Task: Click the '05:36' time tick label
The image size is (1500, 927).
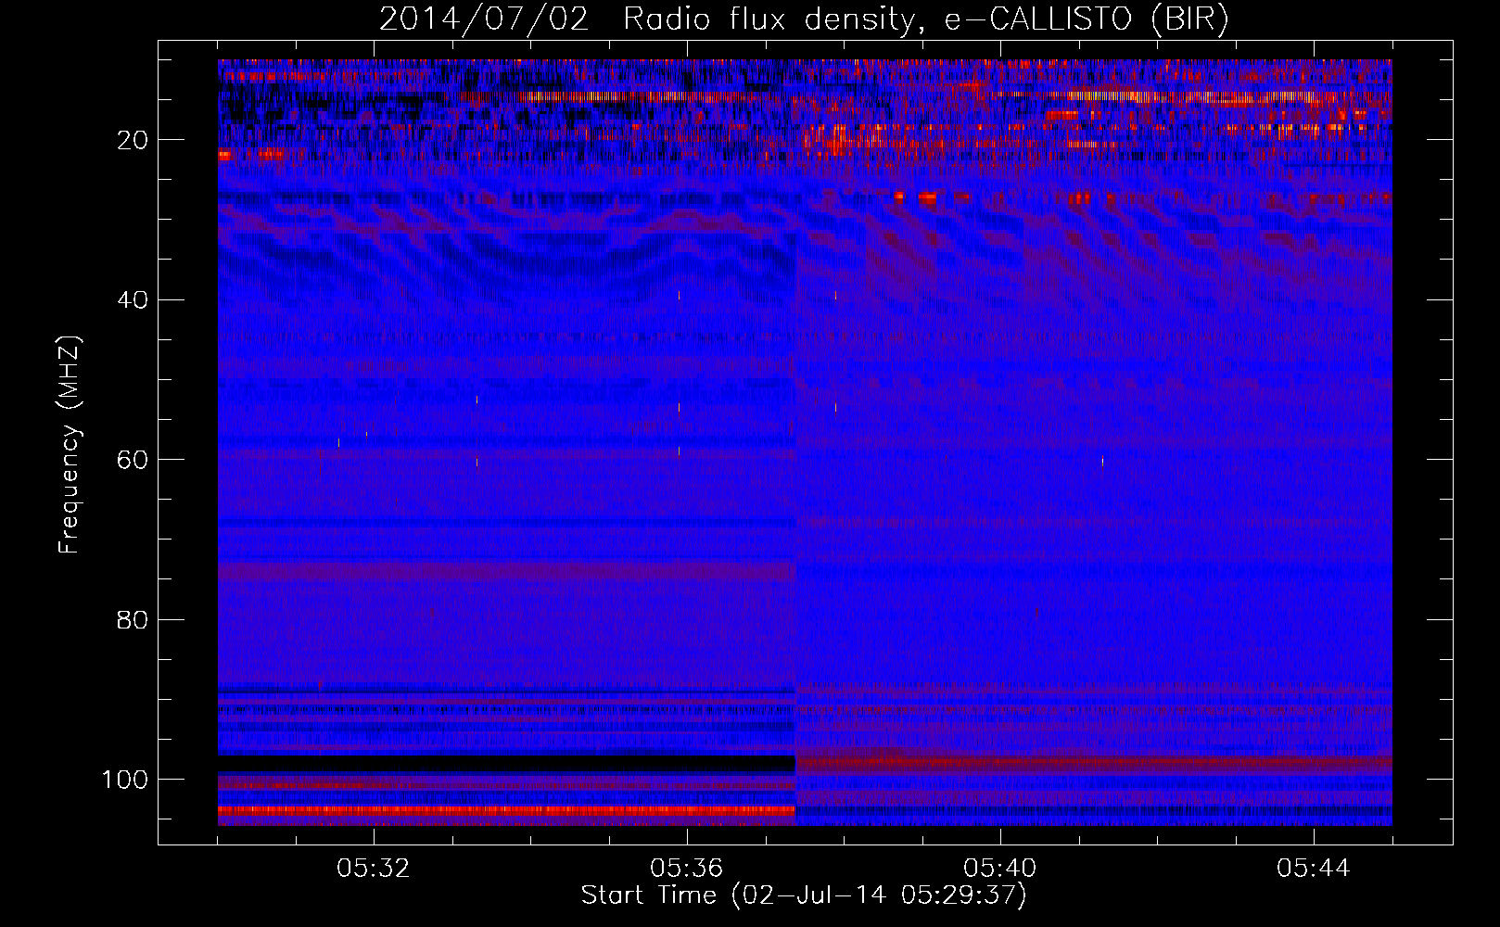Action: click(687, 869)
